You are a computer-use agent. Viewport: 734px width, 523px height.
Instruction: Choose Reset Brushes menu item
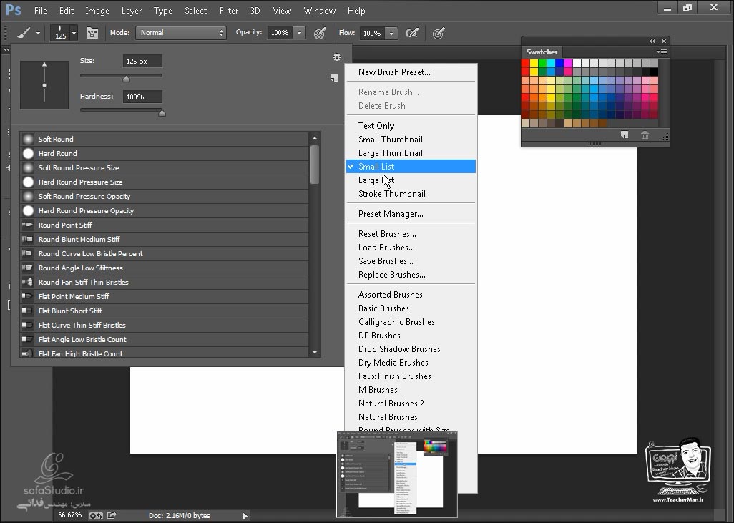pyautogui.click(x=411, y=234)
